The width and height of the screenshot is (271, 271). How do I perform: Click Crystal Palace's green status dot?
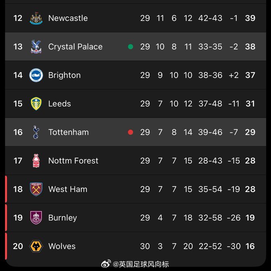point(130,47)
